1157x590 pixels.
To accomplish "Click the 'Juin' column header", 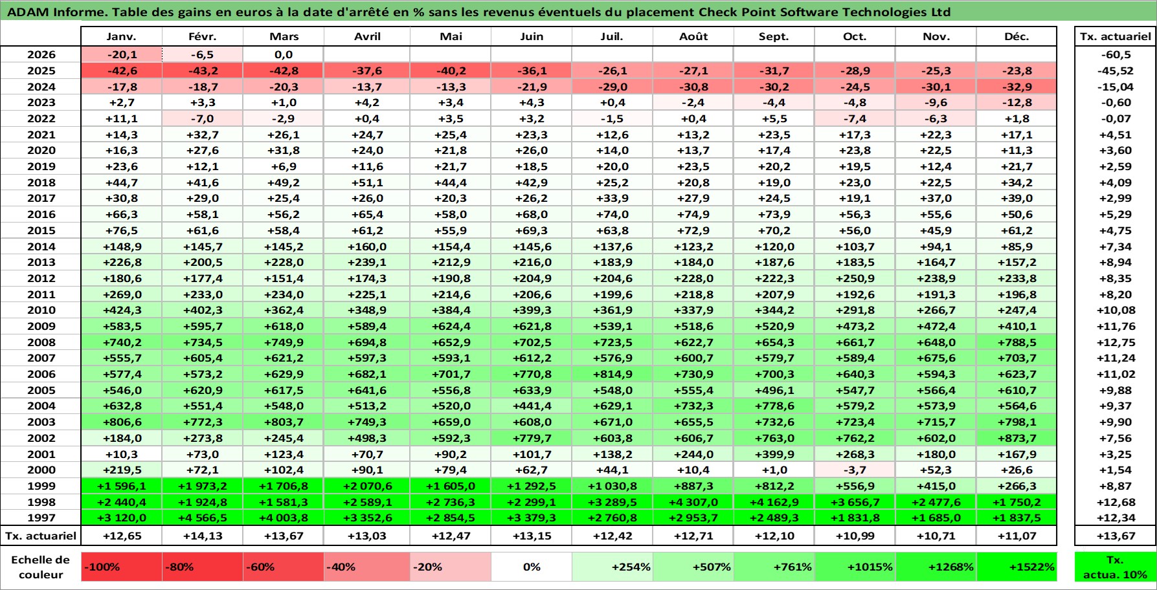I will pyautogui.click(x=532, y=37).
